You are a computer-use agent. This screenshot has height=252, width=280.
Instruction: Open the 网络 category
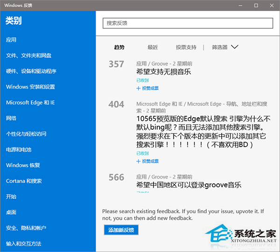click(11, 118)
